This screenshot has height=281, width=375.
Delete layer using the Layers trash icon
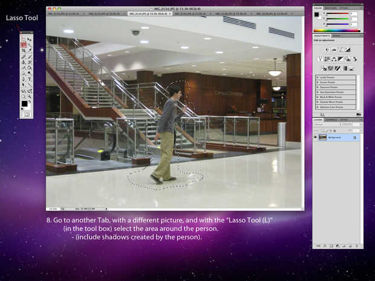tap(357, 245)
